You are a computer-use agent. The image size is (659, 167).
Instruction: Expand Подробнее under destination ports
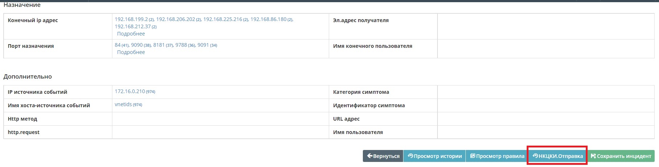pos(131,52)
